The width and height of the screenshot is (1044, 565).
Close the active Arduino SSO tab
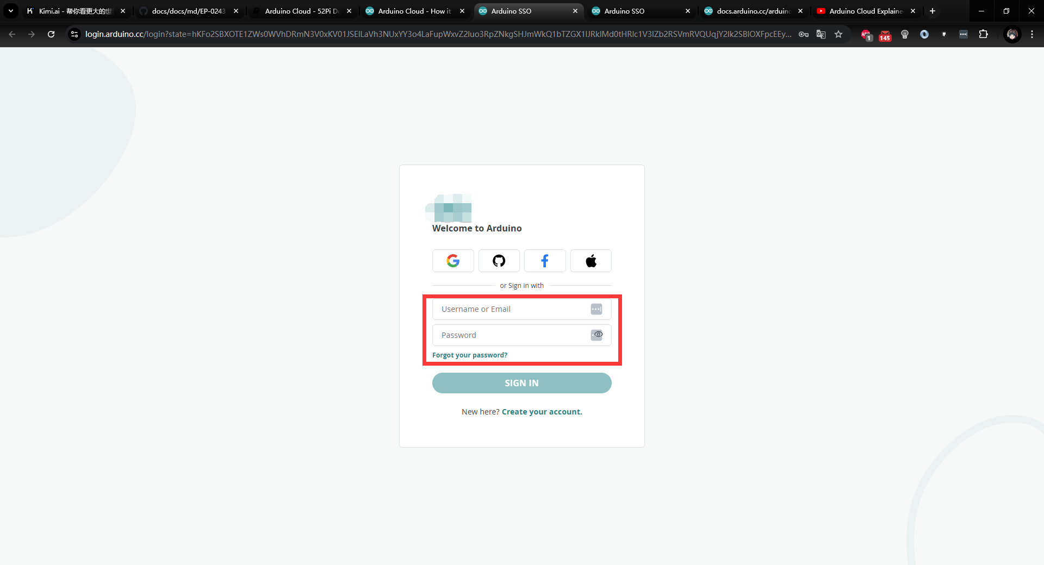coord(575,11)
